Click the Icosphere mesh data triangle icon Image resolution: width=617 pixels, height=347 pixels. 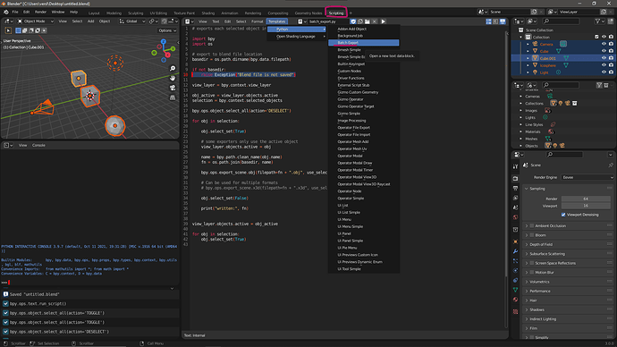click(x=566, y=65)
